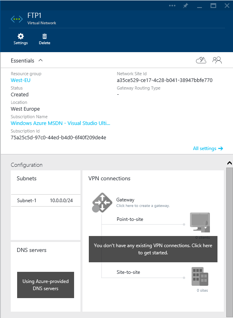Open the Azure-provided DNS servers tile

tap(45, 285)
